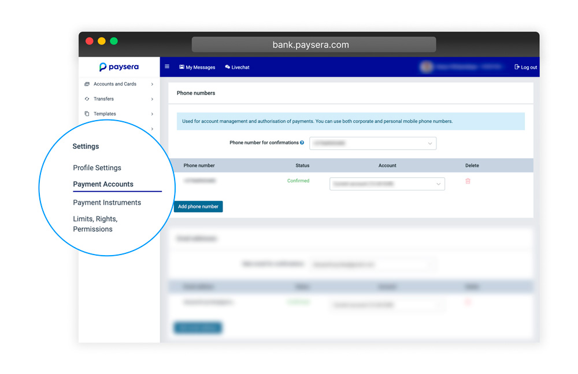The width and height of the screenshot is (578, 374).
Task: Select the Transfers arrows icon
Action: [x=88, y=99]
